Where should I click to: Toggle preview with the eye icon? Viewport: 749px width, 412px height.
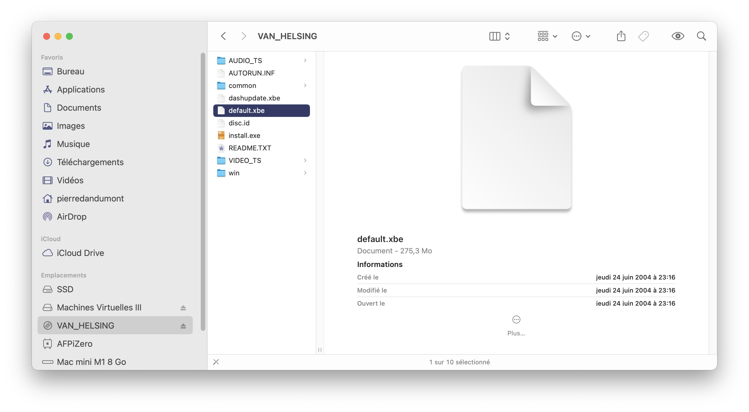tap(678, 36)
